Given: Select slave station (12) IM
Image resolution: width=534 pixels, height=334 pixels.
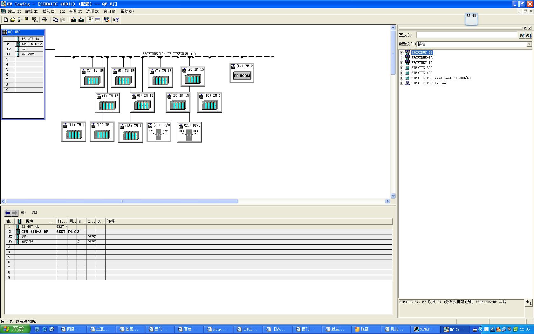Looking at the screenshot, I should [102, 132].
